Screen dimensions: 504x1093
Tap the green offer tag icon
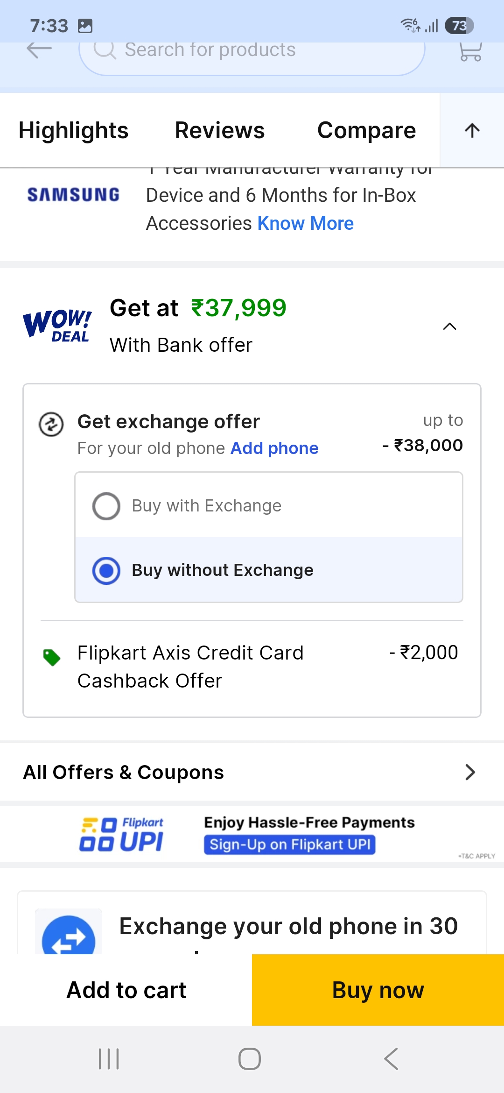tap(51, 657)
